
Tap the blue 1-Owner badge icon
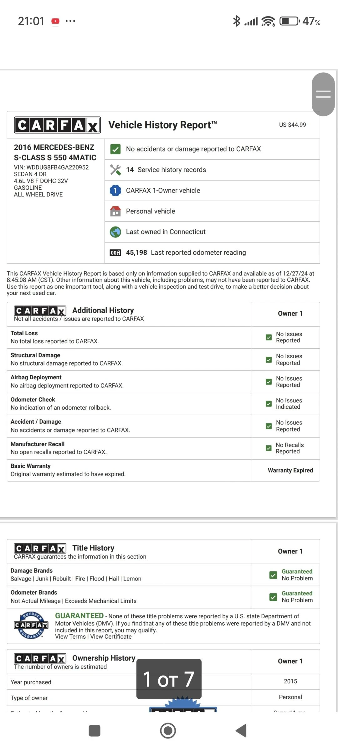tap(115, 191)
